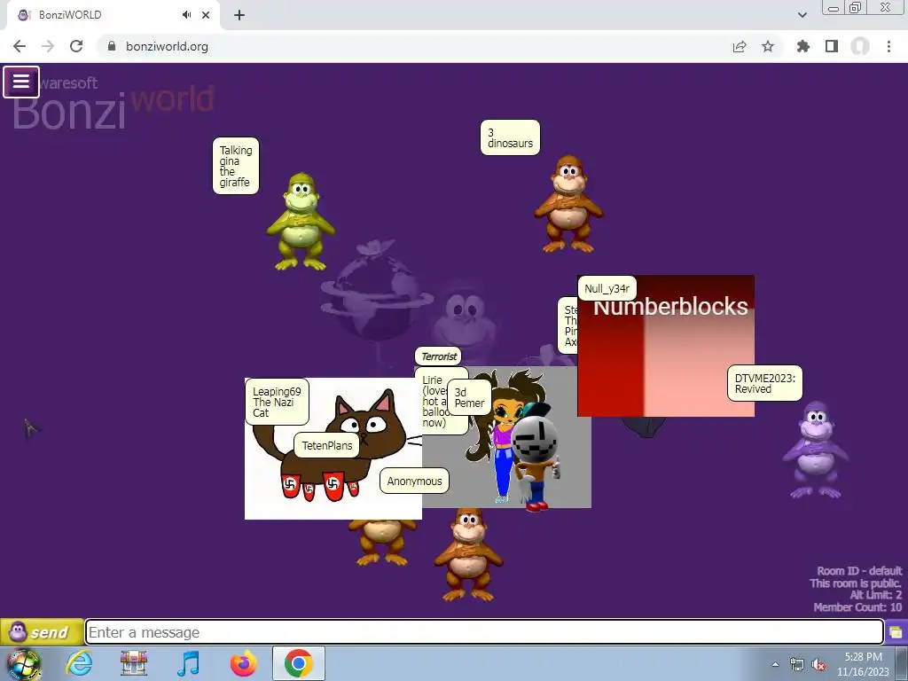Bookmark this page with the star
The image size is (908, 681).
(x=768, y=46)
